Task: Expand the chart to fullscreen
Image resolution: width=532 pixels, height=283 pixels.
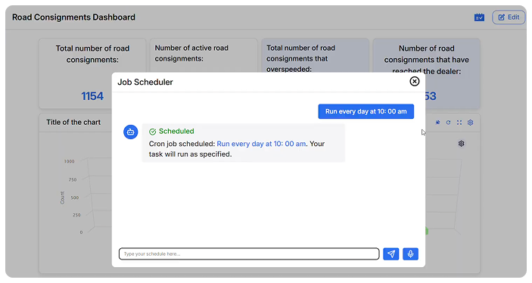Action: point(459,123)
